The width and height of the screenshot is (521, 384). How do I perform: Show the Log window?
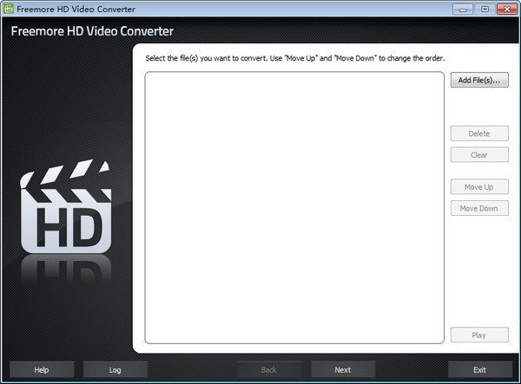point(115,370)
